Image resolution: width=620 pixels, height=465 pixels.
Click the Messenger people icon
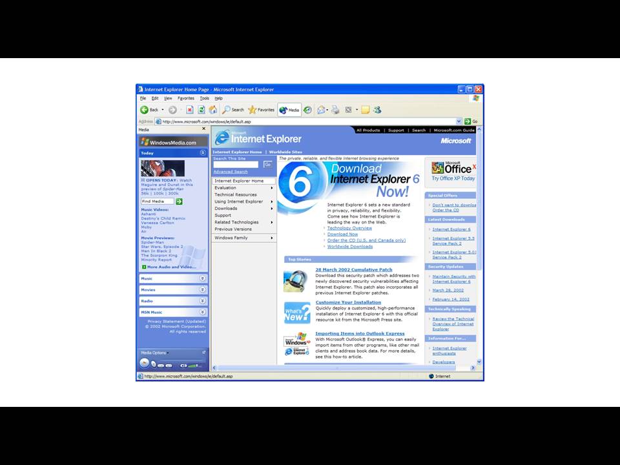click(x=377, y=110)
